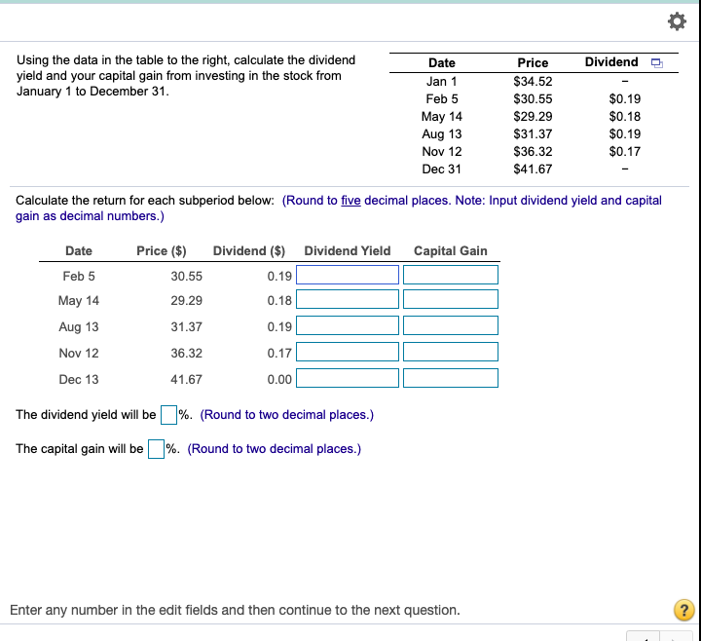This screenshot has width=701, height=641.
Task: Click the $0.19 dividend for Aug 13
Action: (625, 134)
